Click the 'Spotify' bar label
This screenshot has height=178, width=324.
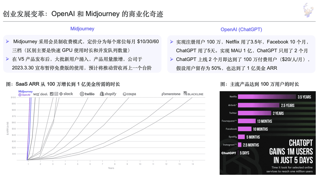233,137
